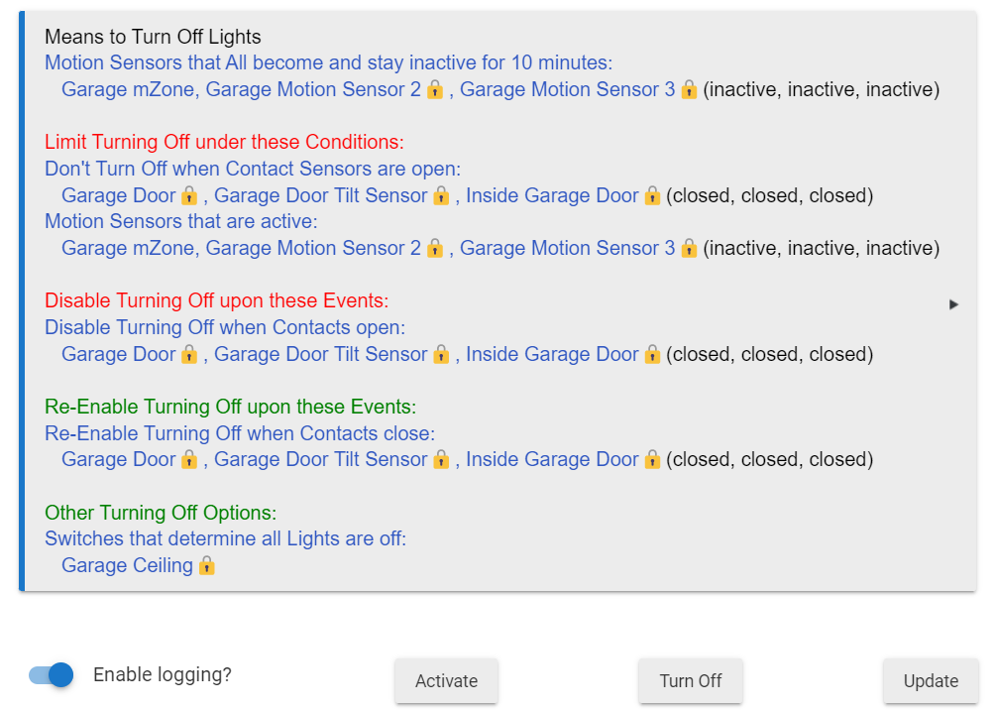Click the lock icon beside Garage Ceiling
Screen dimensions: 994x710
point(206,565)
